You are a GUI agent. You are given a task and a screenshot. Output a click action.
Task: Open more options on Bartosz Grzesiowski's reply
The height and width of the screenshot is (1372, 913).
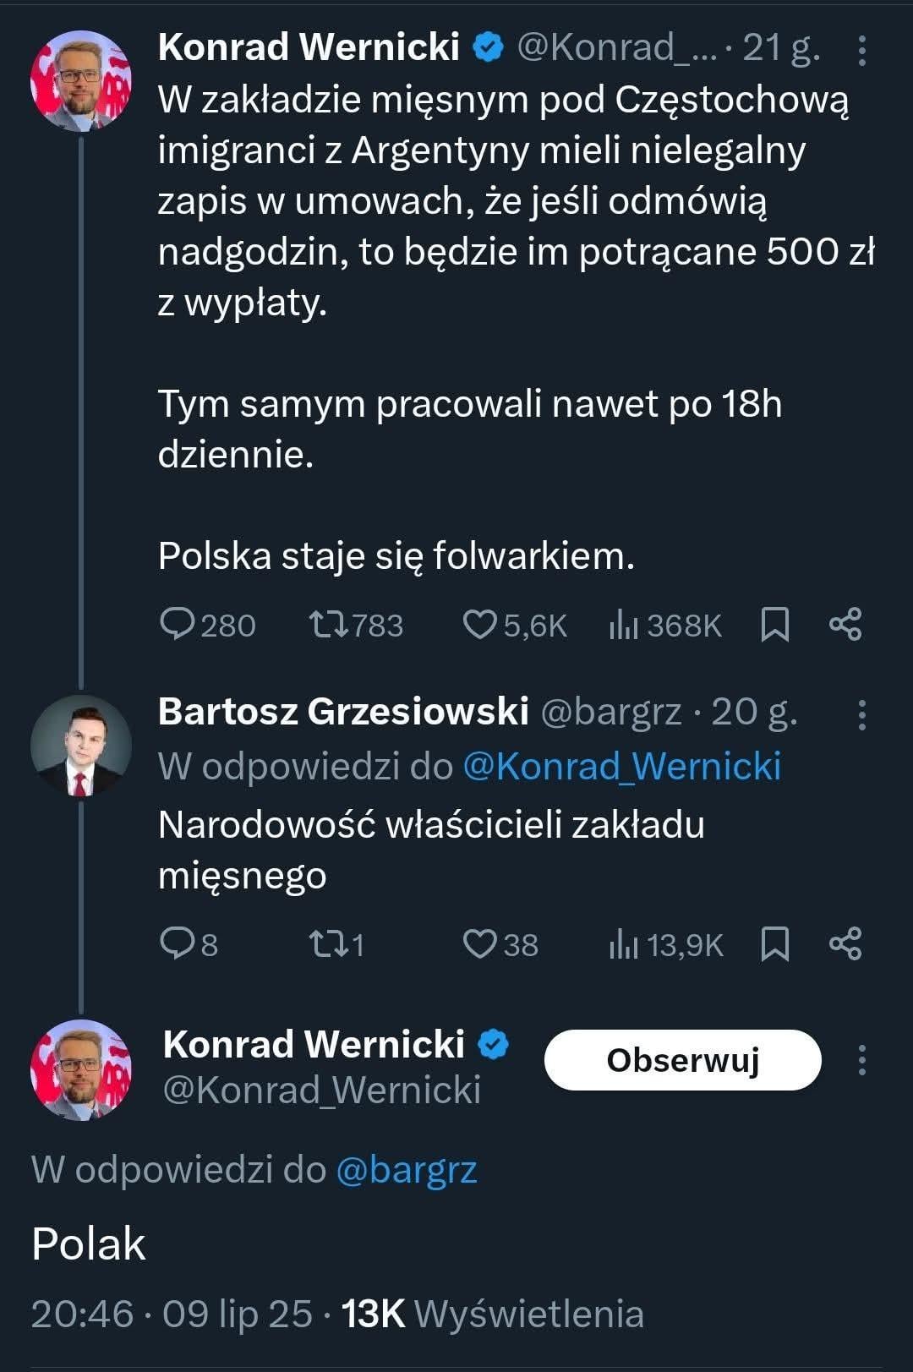861,715
